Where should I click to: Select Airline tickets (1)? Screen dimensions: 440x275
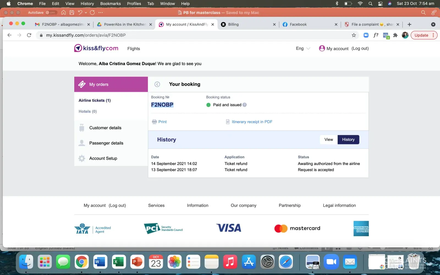95,100
